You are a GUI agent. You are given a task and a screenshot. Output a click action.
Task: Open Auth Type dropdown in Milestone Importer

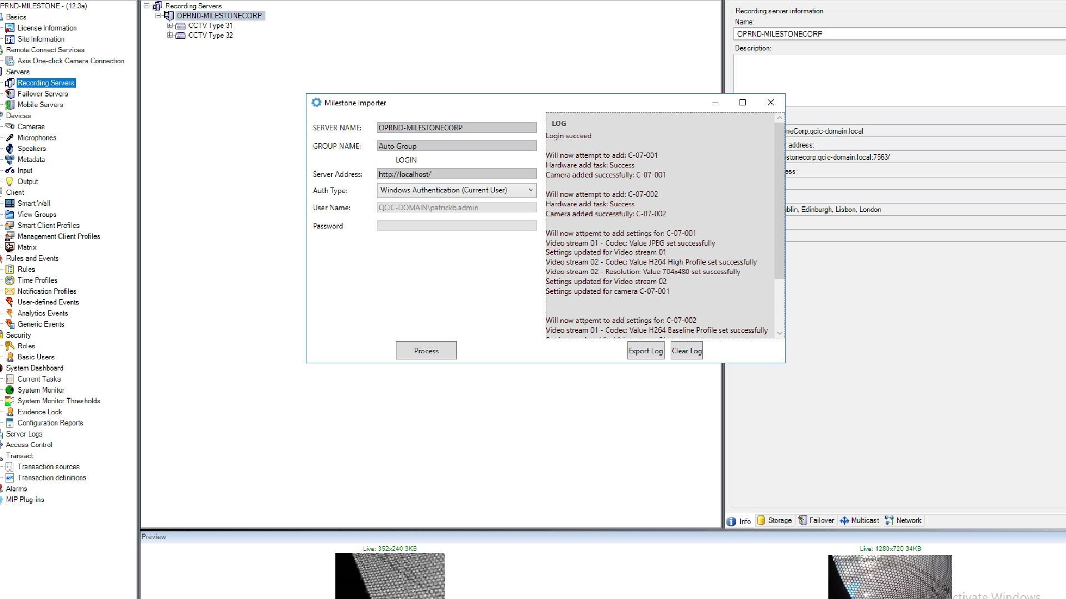(456, 190)
